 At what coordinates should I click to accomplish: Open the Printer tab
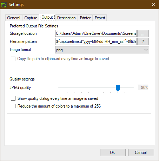(x=85, y=18)
